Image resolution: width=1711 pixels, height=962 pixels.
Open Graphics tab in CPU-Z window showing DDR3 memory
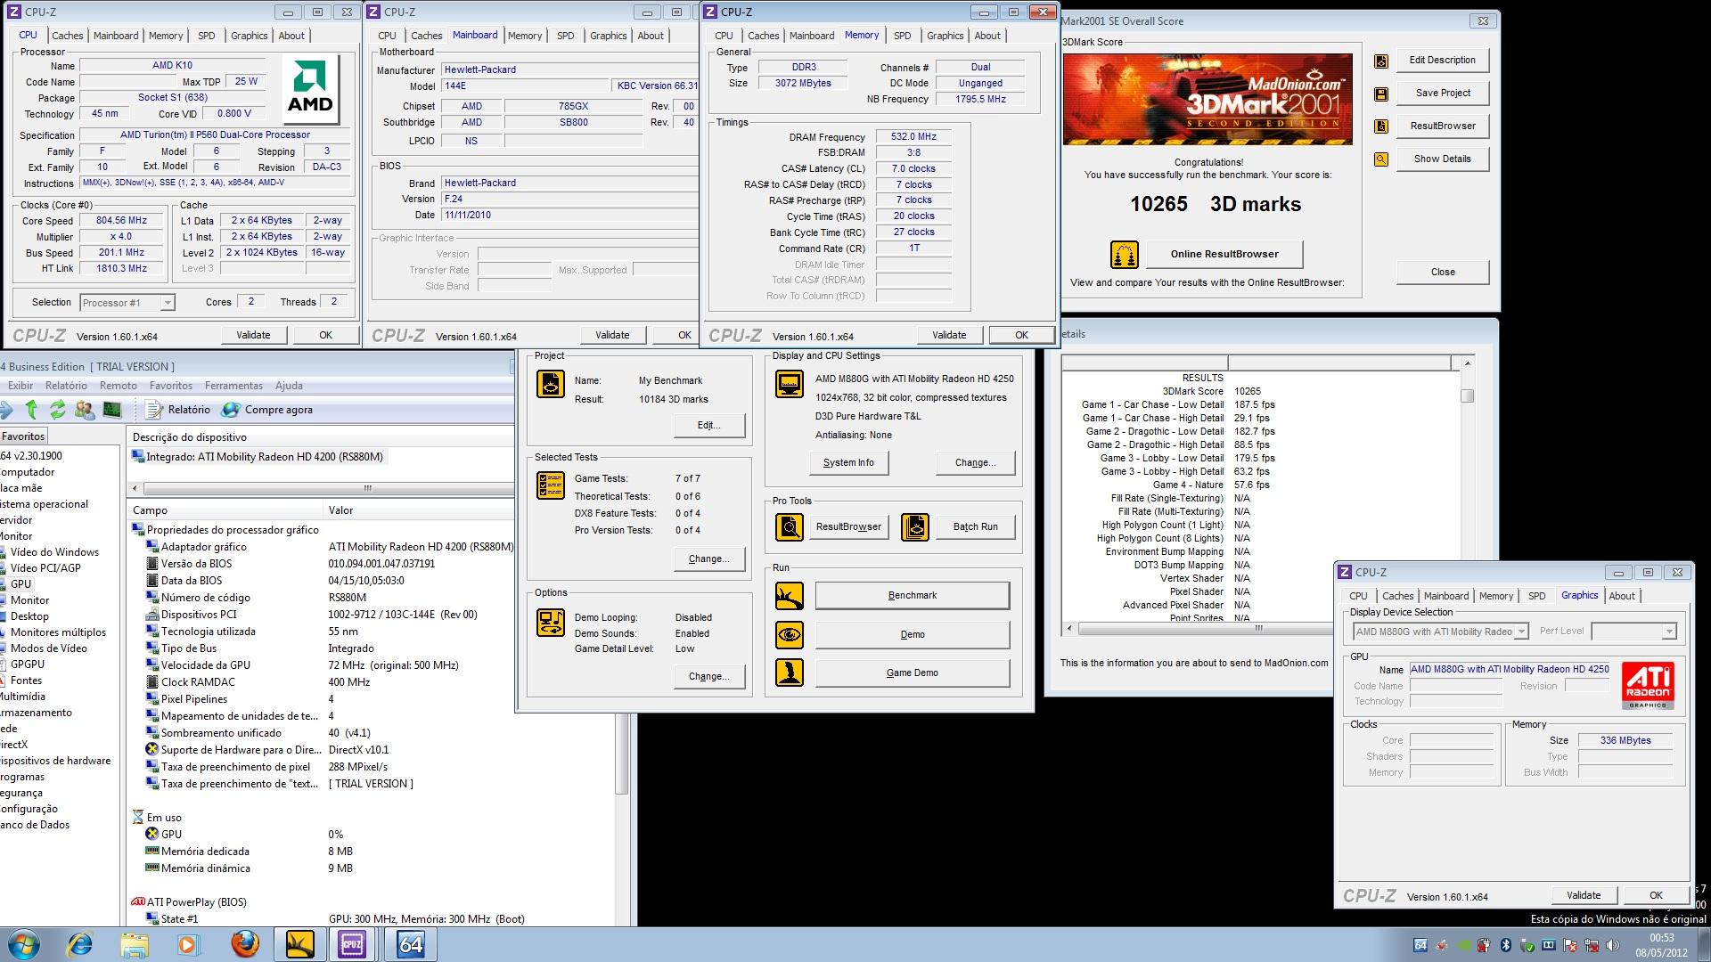coord(946,36)
